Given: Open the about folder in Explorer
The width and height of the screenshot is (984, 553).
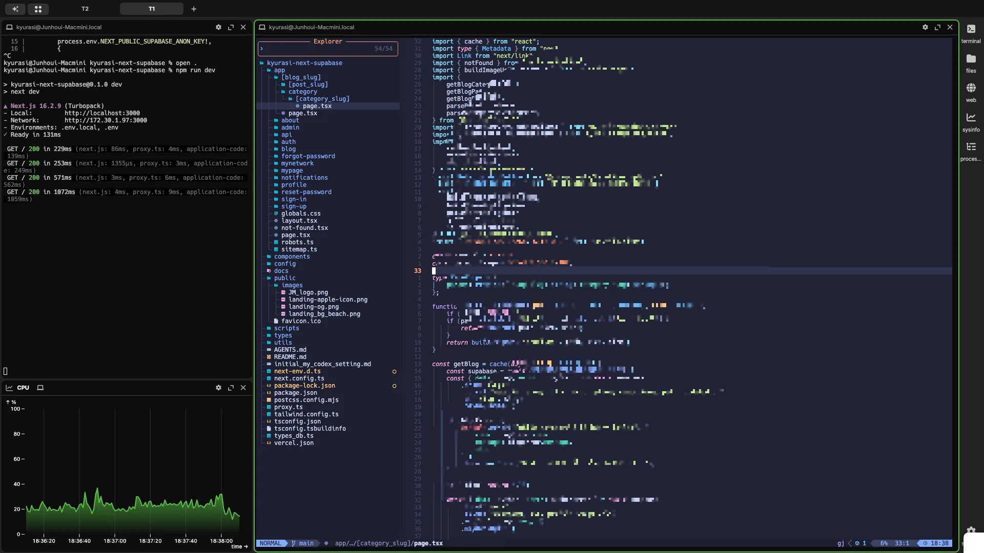Looking at the screenshot, I should point(290,120).
